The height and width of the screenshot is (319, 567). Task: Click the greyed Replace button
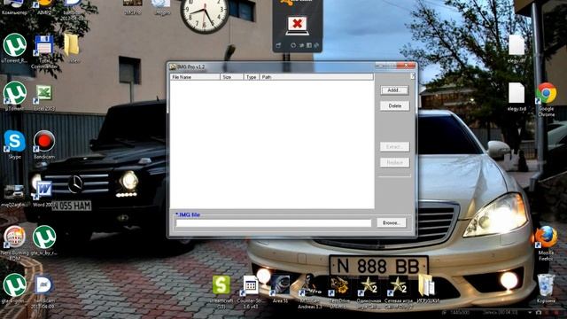pyautogui.click(x=394, y=163)
